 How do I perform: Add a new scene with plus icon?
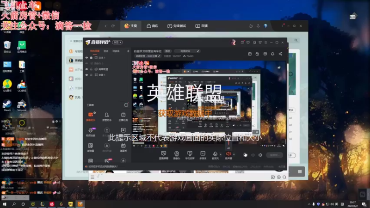(128, 51)
